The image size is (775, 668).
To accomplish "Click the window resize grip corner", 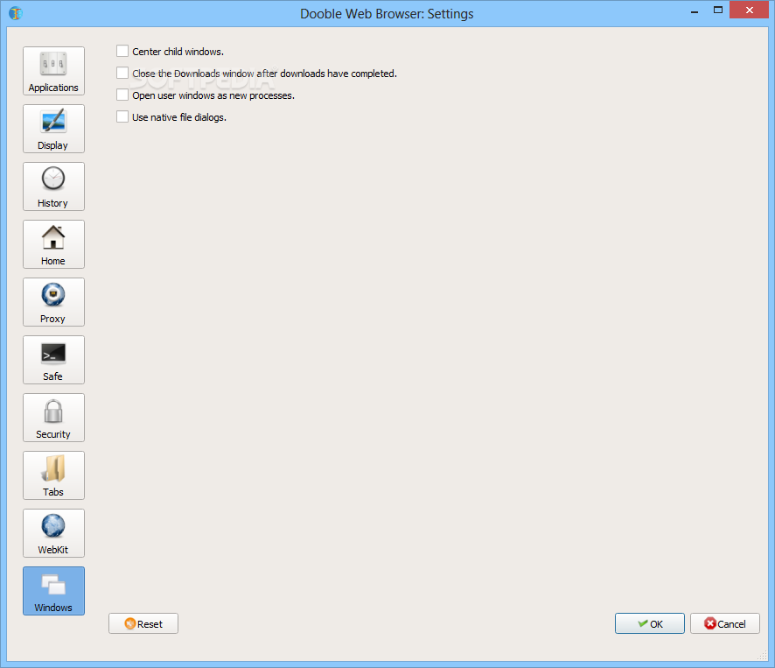I will coord(763,655).
